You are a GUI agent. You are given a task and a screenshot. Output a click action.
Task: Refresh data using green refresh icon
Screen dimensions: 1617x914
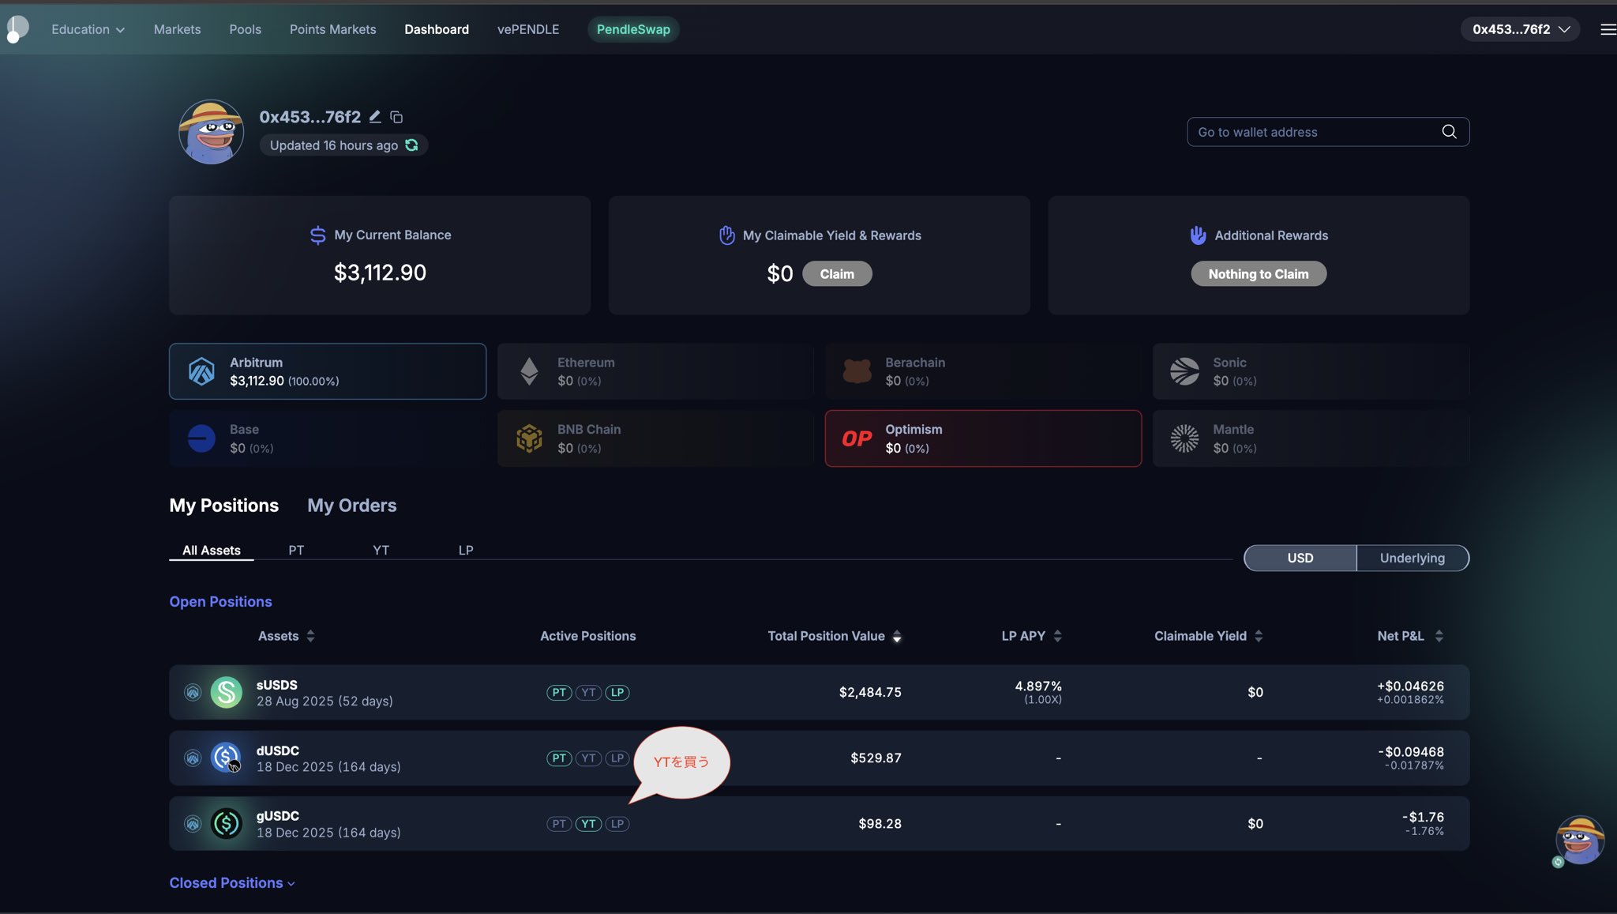tap(411, 145)
